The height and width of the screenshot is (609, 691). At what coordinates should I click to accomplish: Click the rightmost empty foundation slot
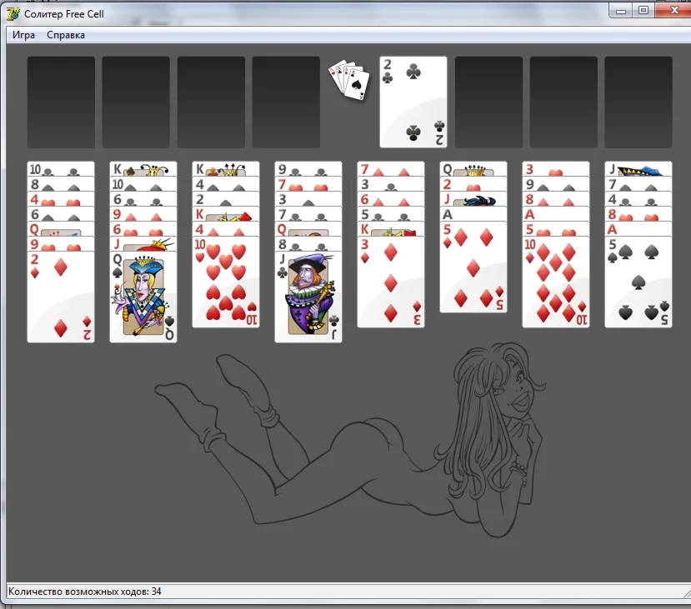point(638,102)
